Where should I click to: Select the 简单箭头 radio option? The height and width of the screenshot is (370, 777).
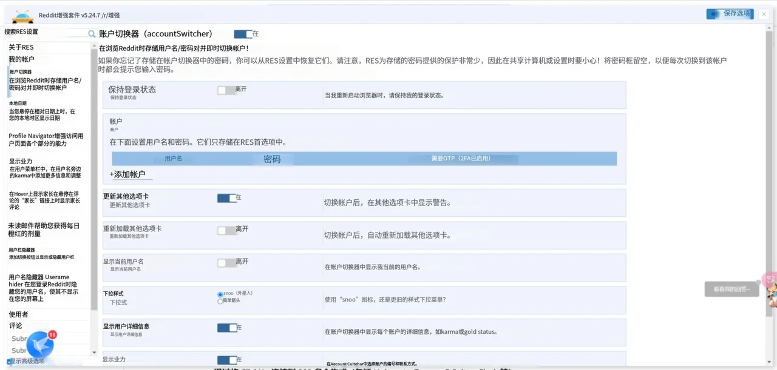[220, 301]
